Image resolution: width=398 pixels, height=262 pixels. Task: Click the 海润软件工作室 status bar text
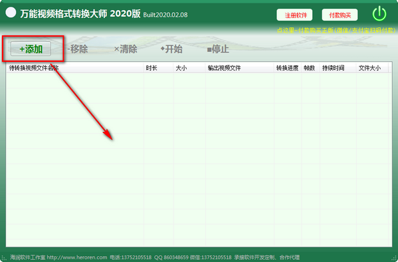28,257
